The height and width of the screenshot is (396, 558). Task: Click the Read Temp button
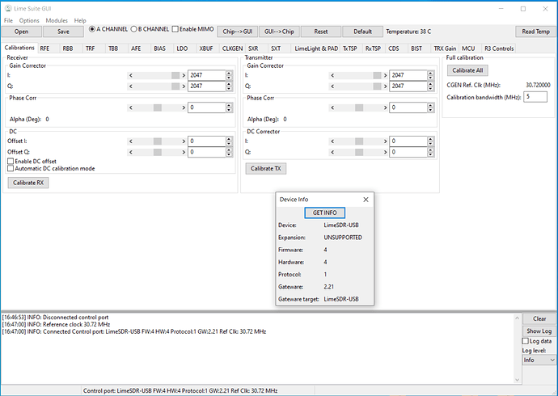535,32
